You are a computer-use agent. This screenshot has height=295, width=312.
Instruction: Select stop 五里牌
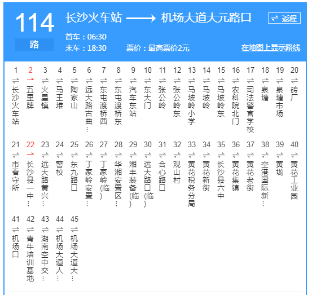(30, 98)
